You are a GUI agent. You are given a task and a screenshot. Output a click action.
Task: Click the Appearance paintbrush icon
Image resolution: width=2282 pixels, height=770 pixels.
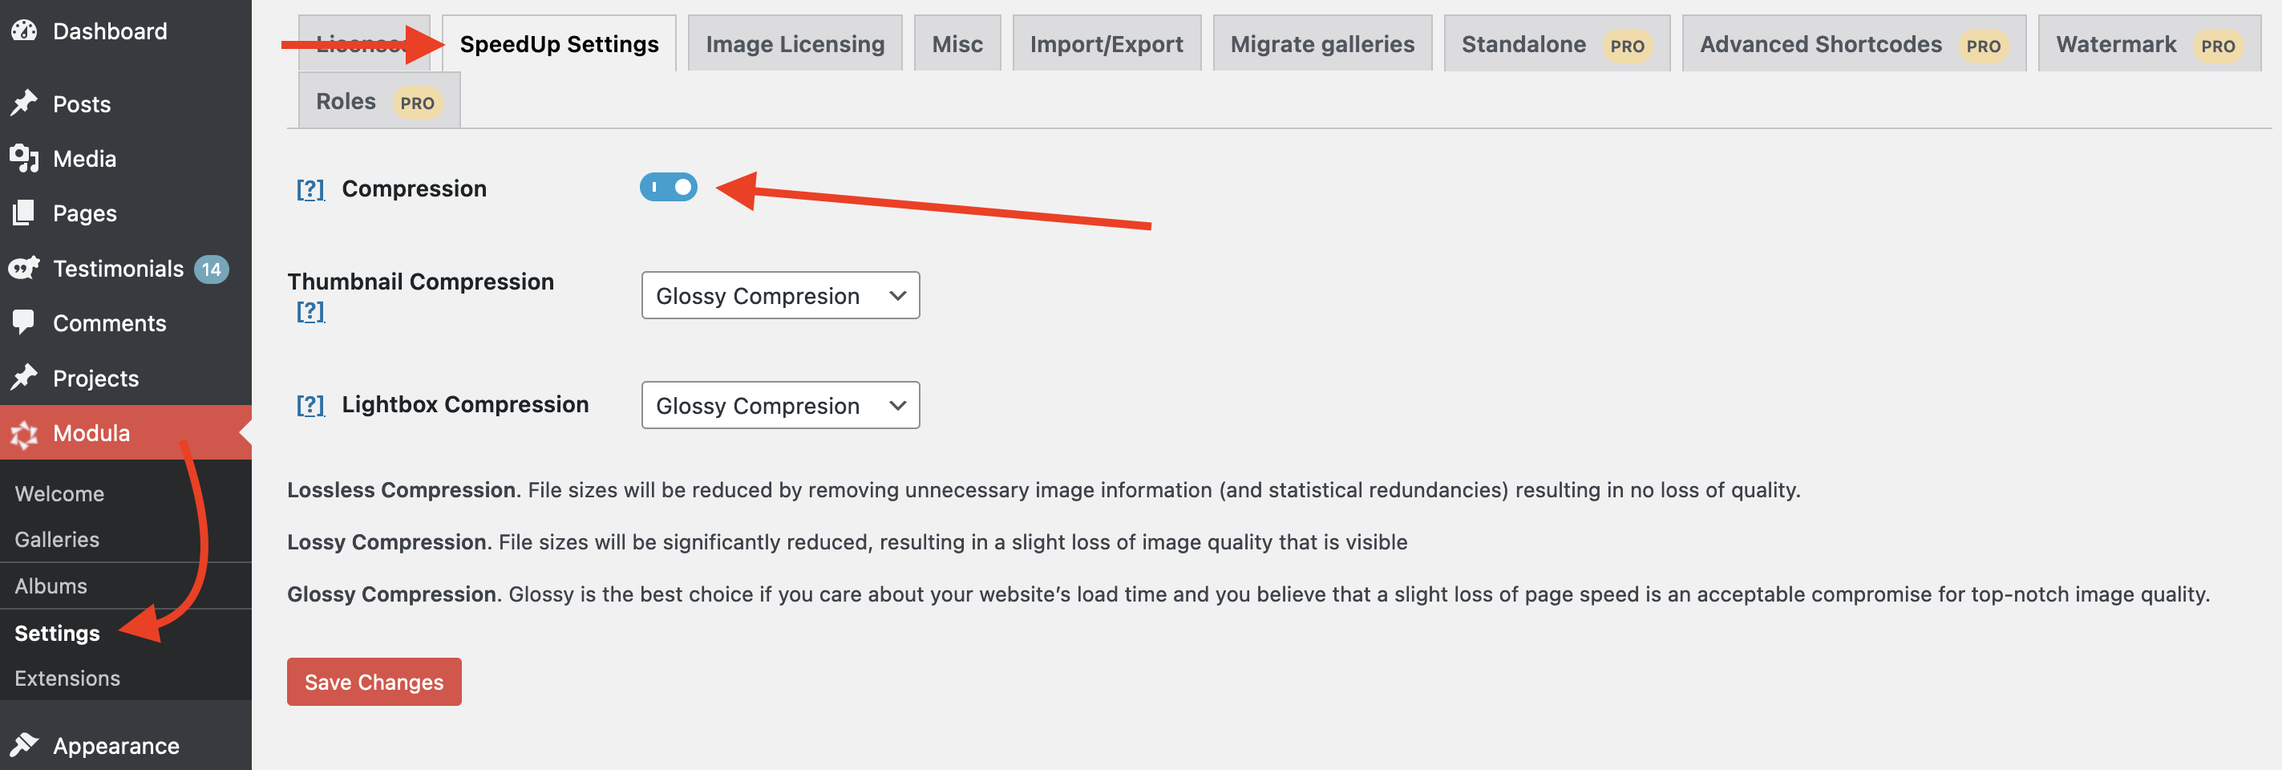tap(24, 745)
